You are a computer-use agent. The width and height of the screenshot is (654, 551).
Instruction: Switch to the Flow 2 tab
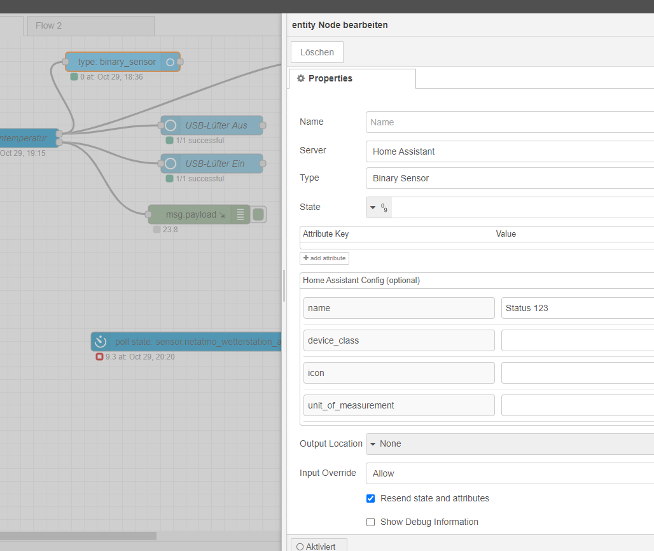click(90, 25)
